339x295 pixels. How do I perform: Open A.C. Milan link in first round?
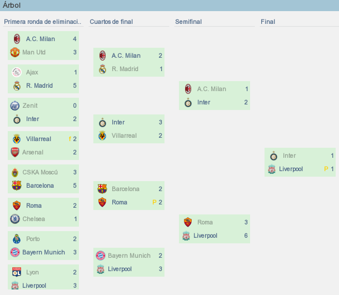click(41, 39)
